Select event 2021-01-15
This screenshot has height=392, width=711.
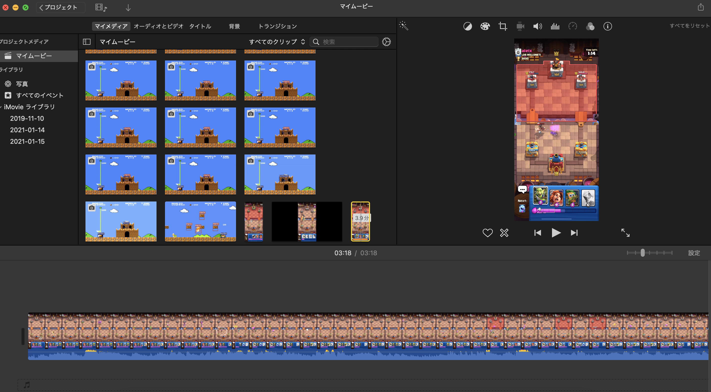(x=27, y=141)
